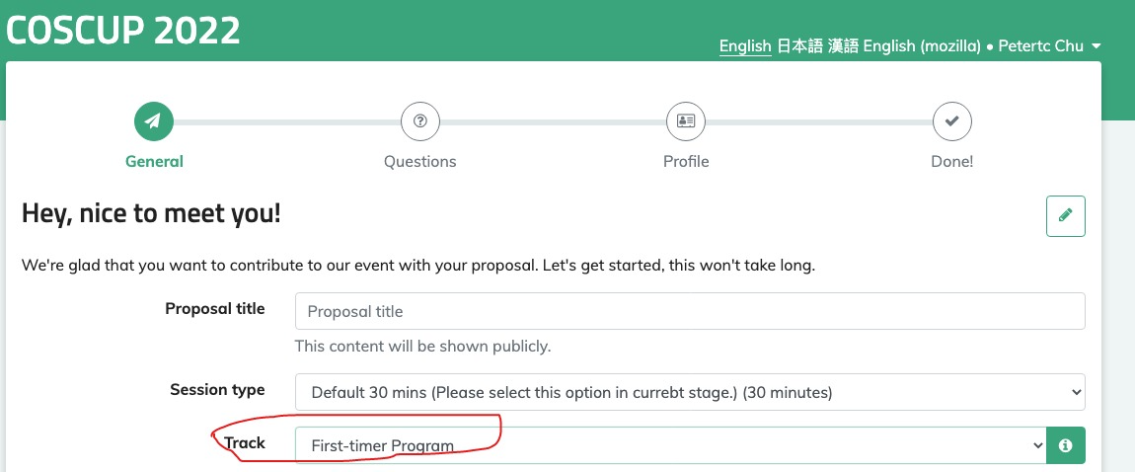Select the underlined English language link
The image size is (1135, 472).
click(745, 46)
